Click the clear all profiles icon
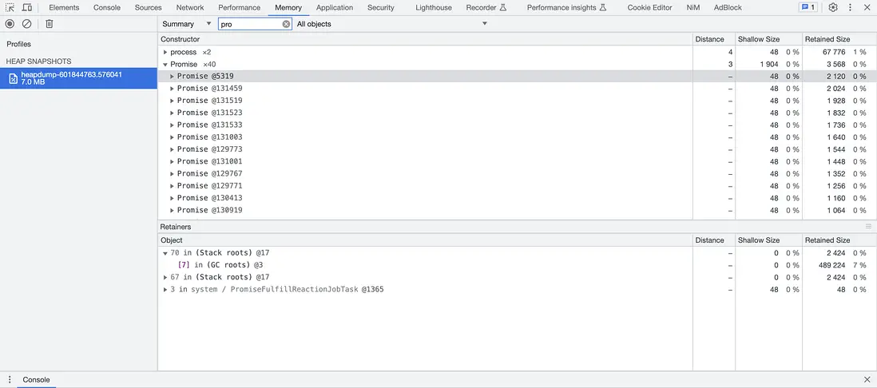Screen dimensions: 877x388 (x=26, y=23)
